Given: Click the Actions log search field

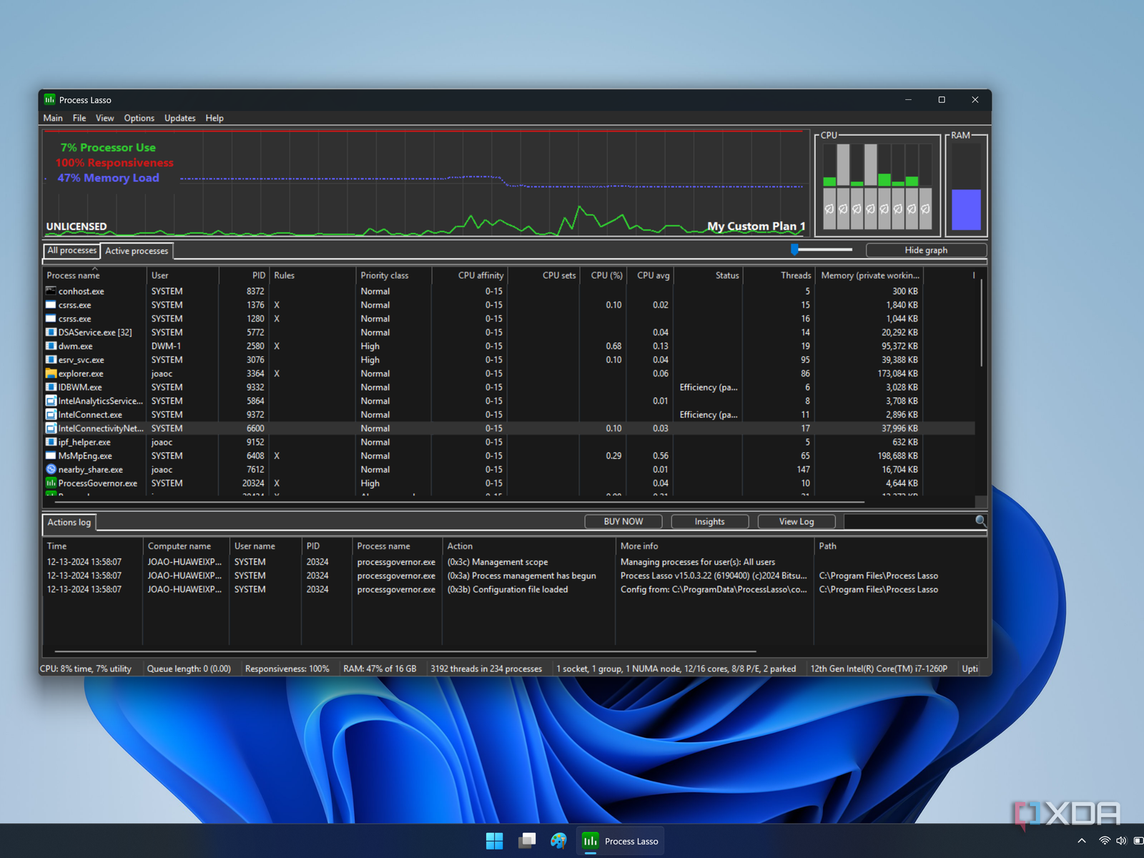Looking at the screenshot, I should coord(908,521).
